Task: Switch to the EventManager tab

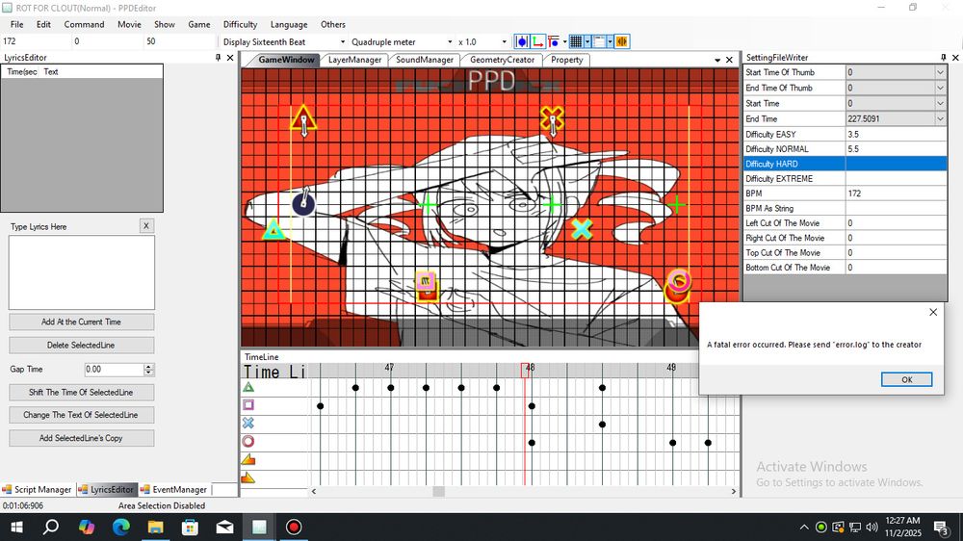Action: [x=173, y=489]
